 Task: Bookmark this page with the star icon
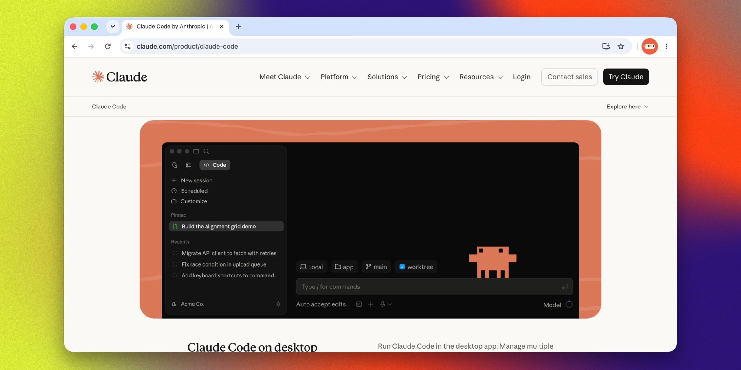[621, 46]
